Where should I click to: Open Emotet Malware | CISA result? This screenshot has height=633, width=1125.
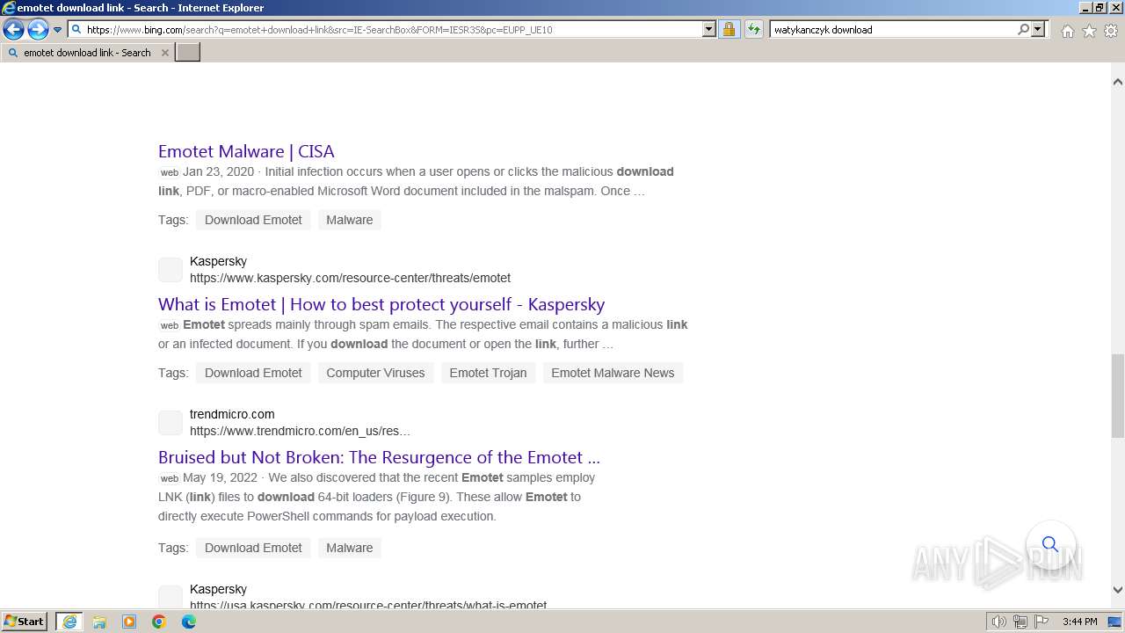tap(246, 151)
